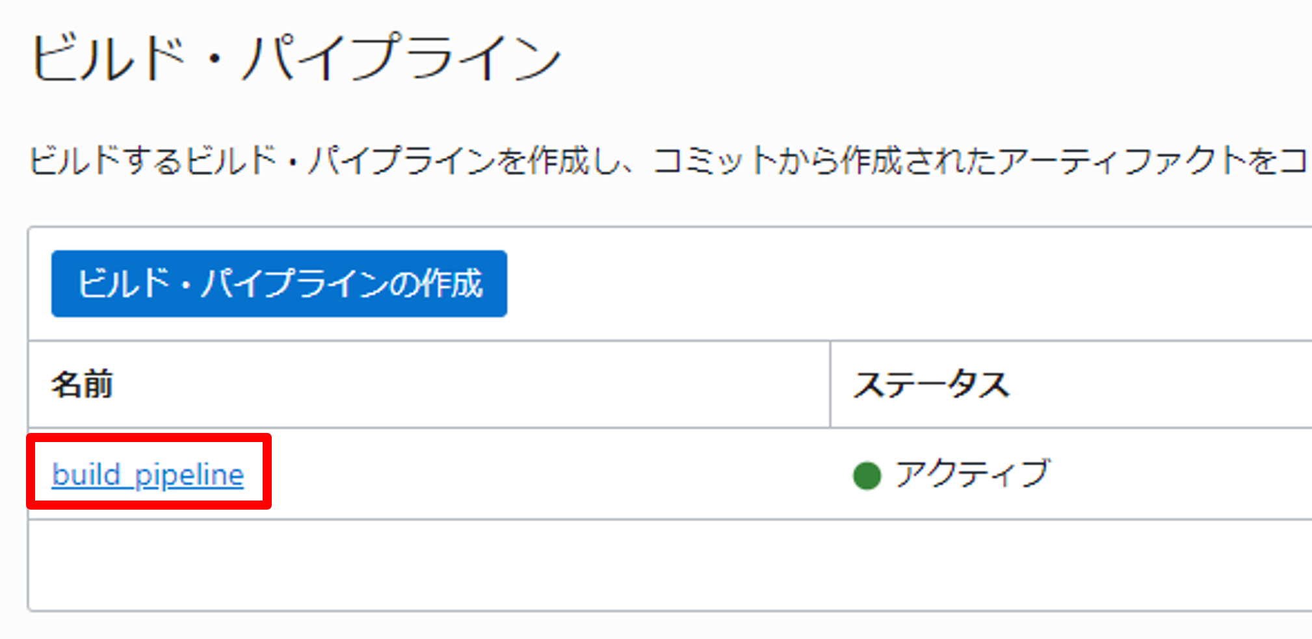
Task: Click empty header space right of ステータス
Action: (1170, 384)
